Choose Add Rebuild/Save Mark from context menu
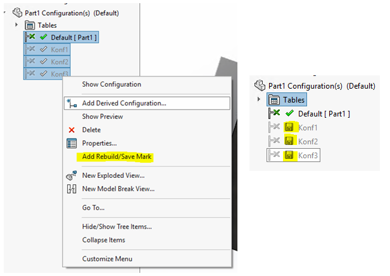 117,156
